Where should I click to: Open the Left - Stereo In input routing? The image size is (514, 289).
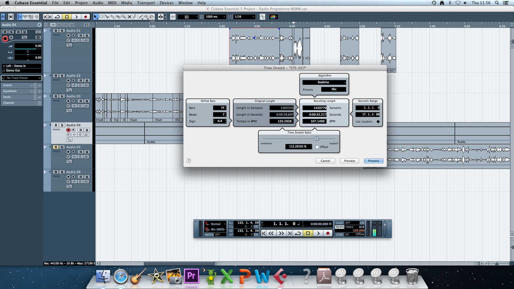pyautogui.click(x=22, y=66)
